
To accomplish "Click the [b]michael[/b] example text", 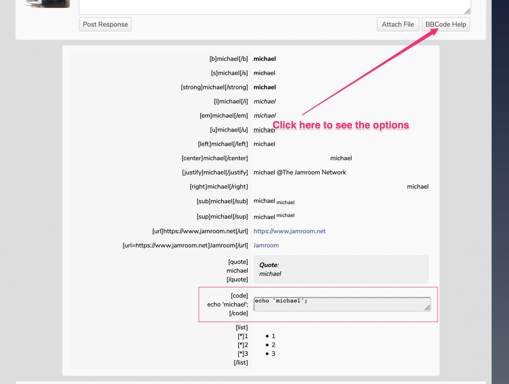I will click(x=229, y=59).
